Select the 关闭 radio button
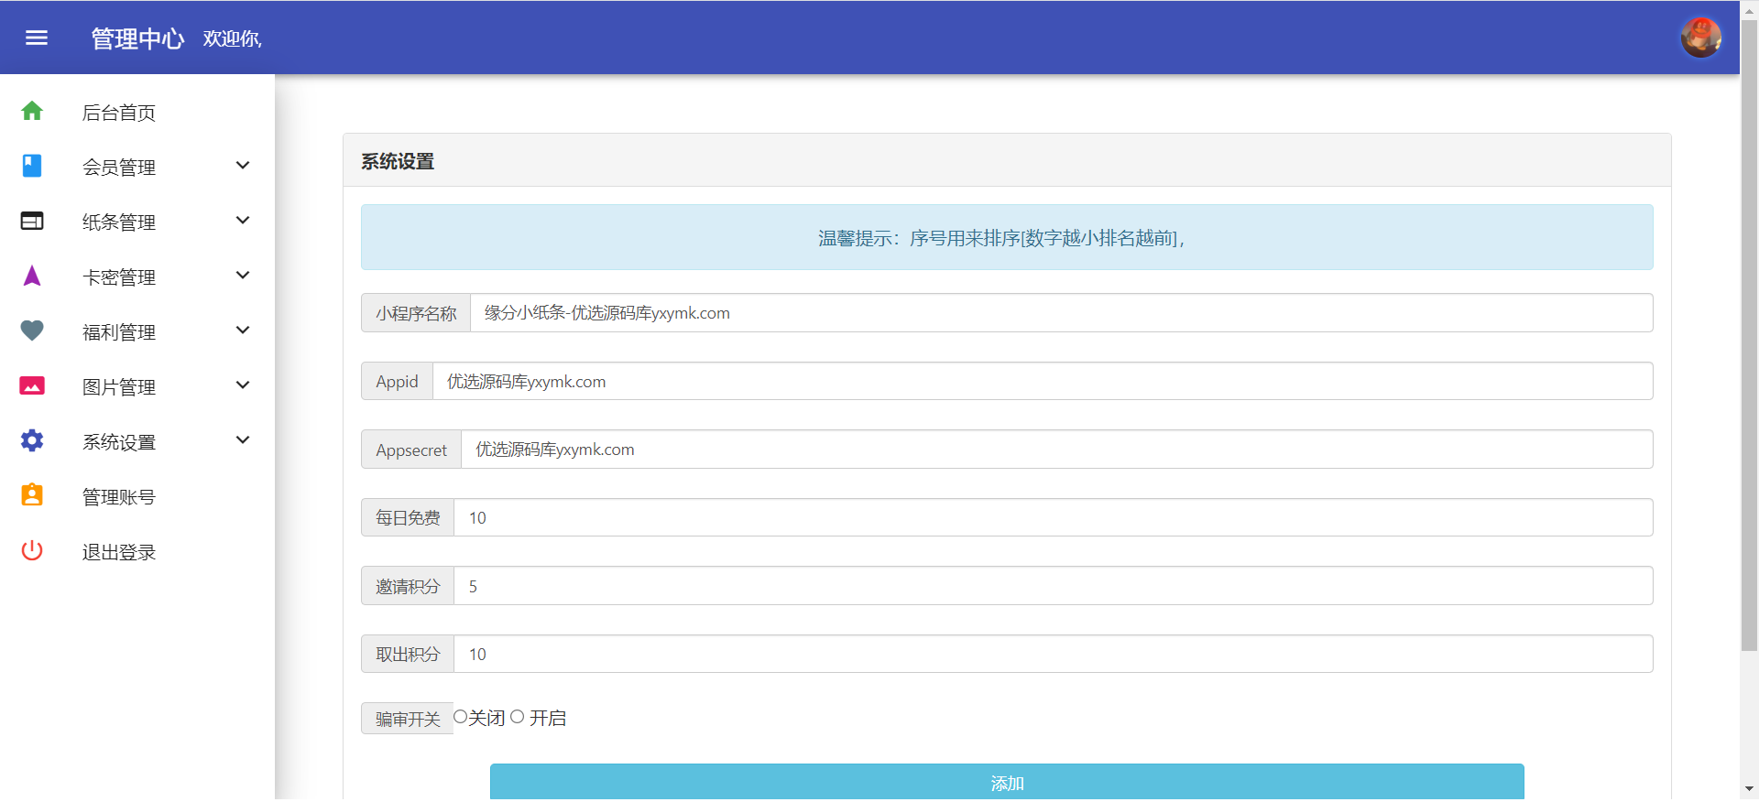Image resolution: width=1759 pixels, height=802 pixels. (461, 717)
